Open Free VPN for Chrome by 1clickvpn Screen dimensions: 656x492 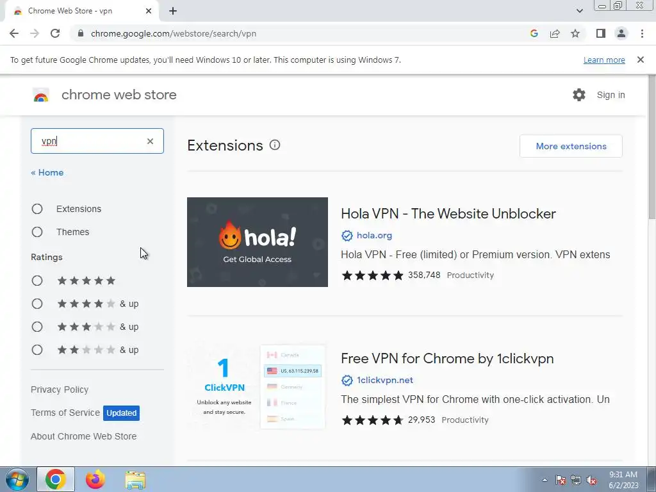pyautogui.click(x=447, y=359)
